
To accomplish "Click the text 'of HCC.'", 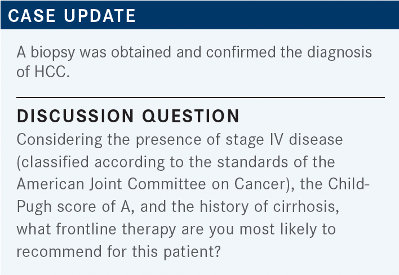I will [43, 72].
